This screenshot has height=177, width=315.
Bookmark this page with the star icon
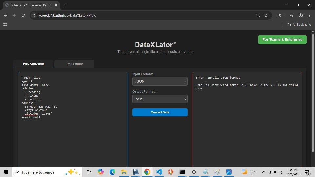click(266, 15)
